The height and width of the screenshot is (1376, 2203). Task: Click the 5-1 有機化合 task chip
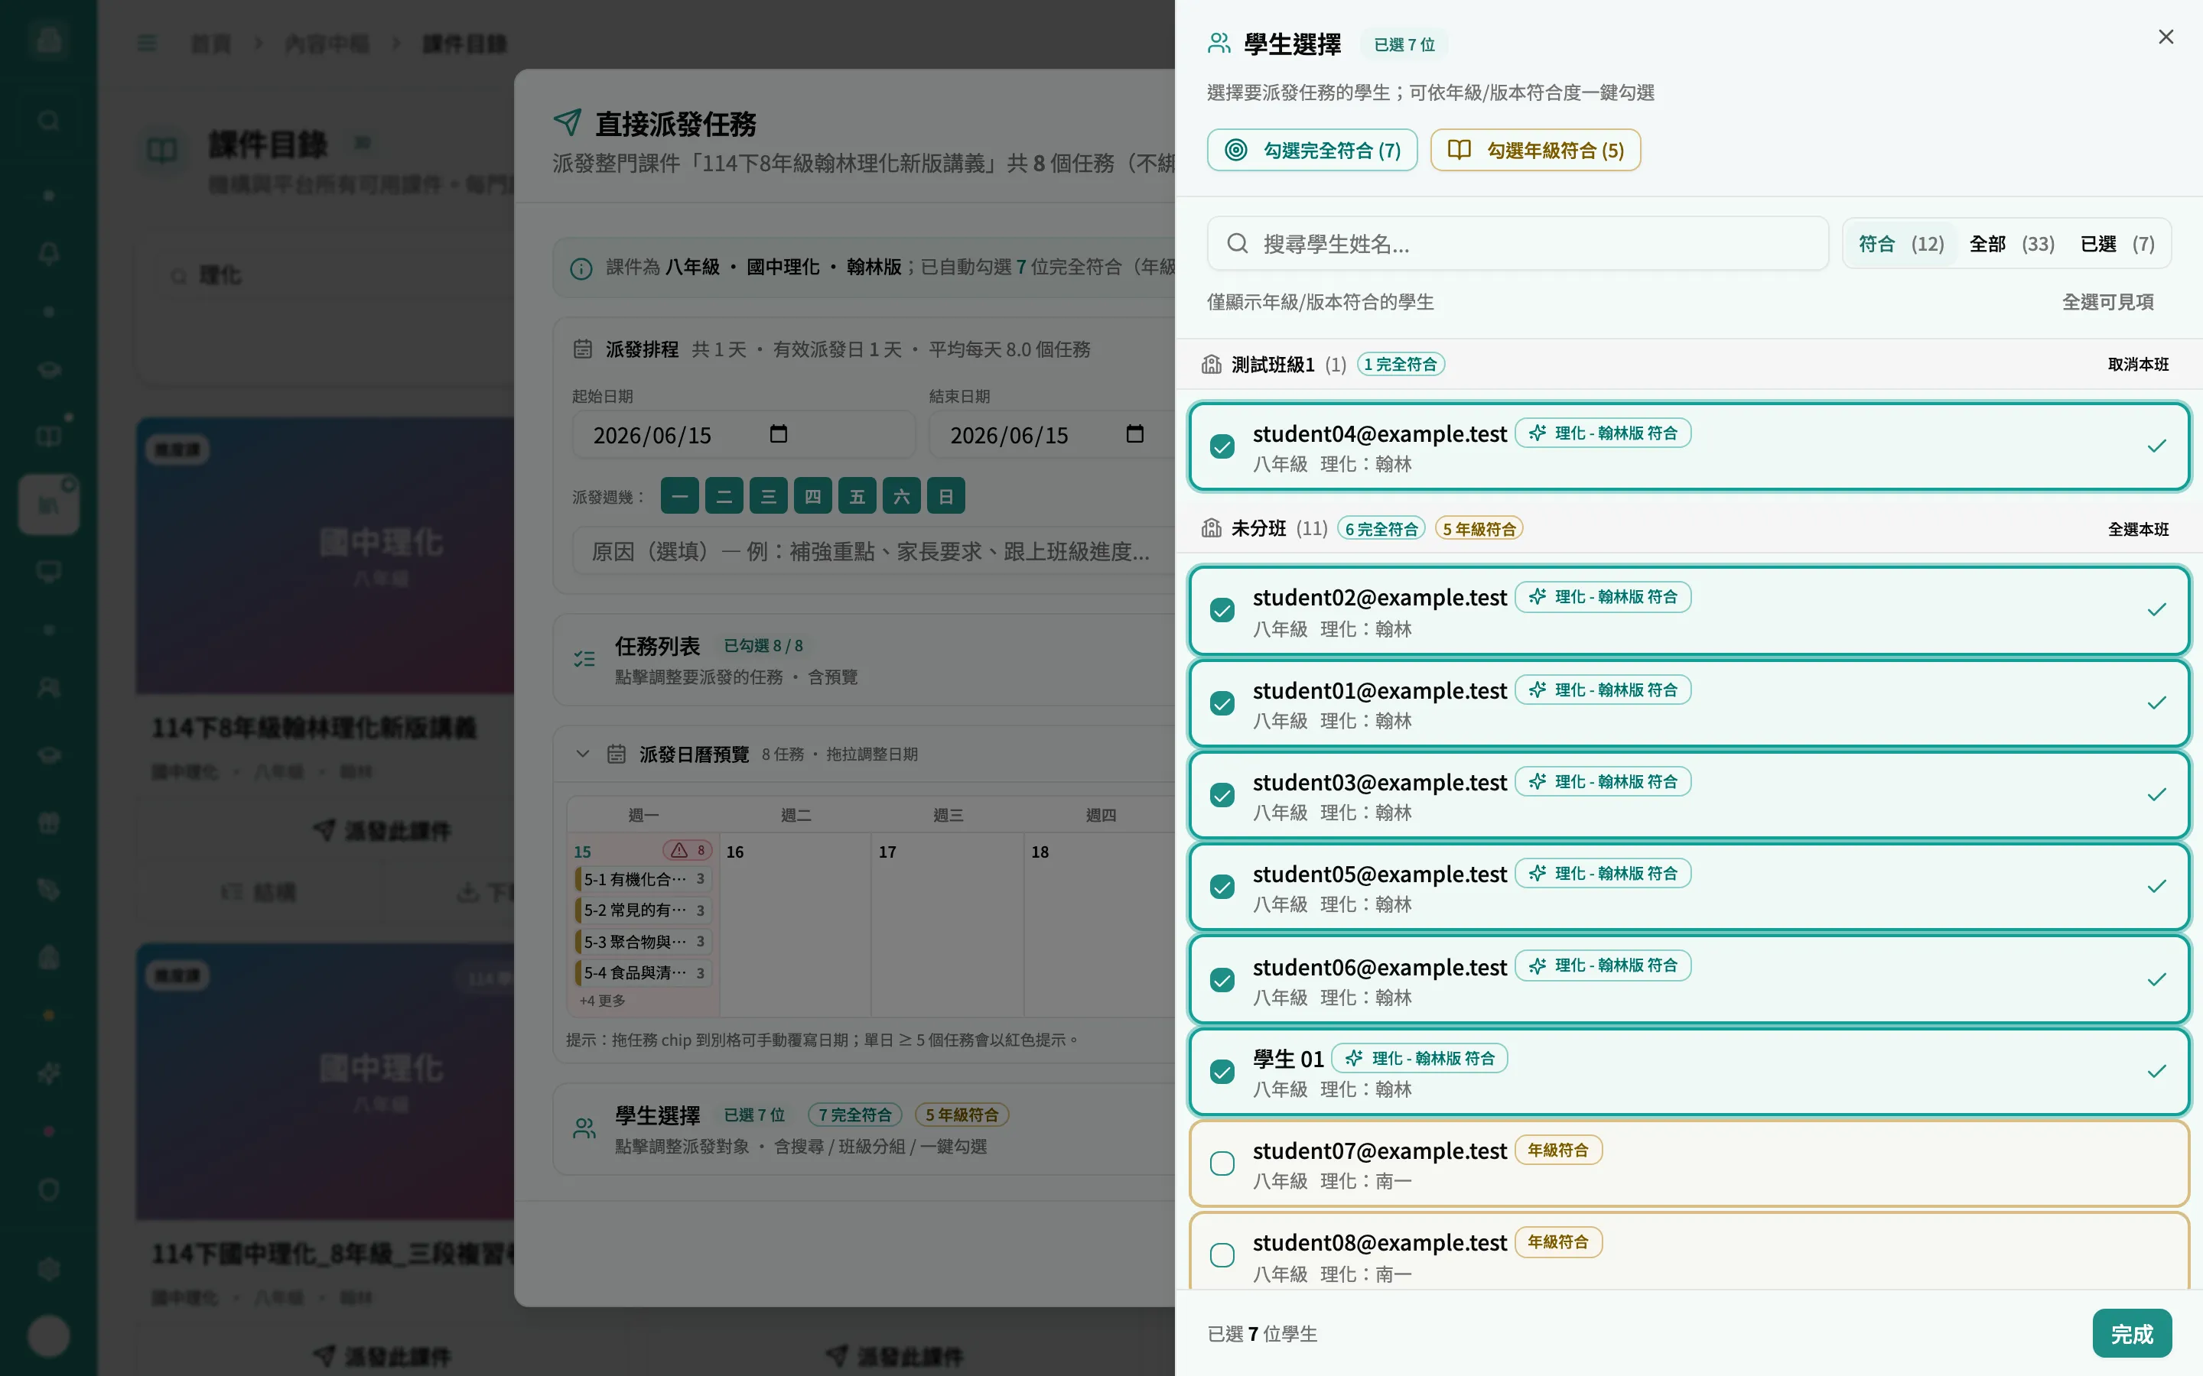[643, 879]
